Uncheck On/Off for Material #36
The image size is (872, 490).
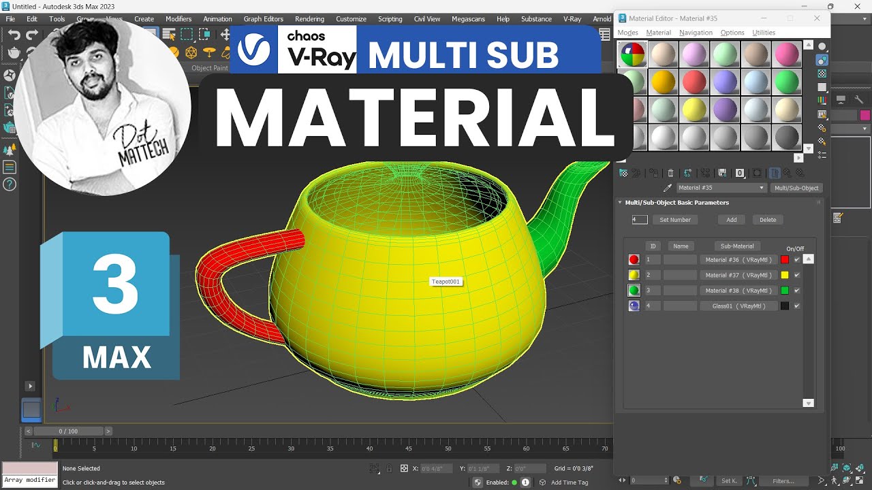click(797, 259)
